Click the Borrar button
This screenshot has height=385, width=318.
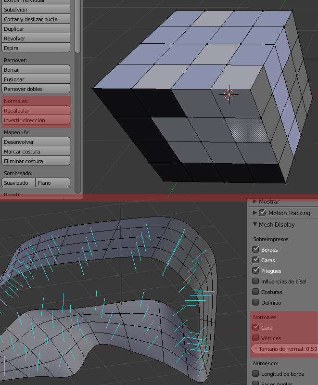point(36,70)
